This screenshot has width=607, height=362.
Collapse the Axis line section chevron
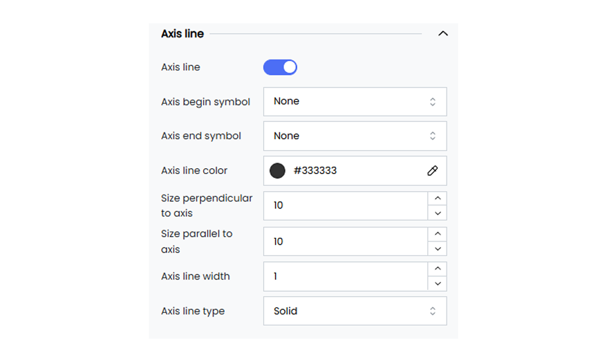pos(443,34)
